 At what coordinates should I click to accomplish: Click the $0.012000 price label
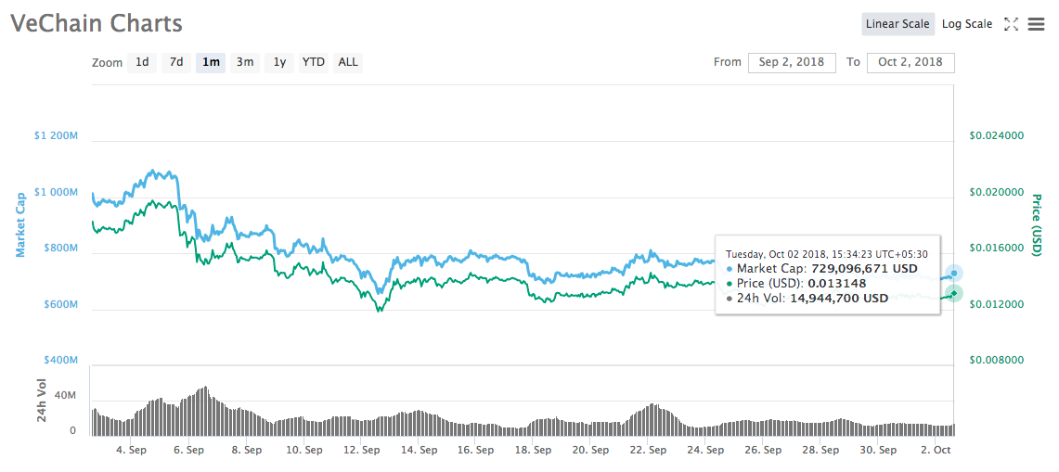997,305
